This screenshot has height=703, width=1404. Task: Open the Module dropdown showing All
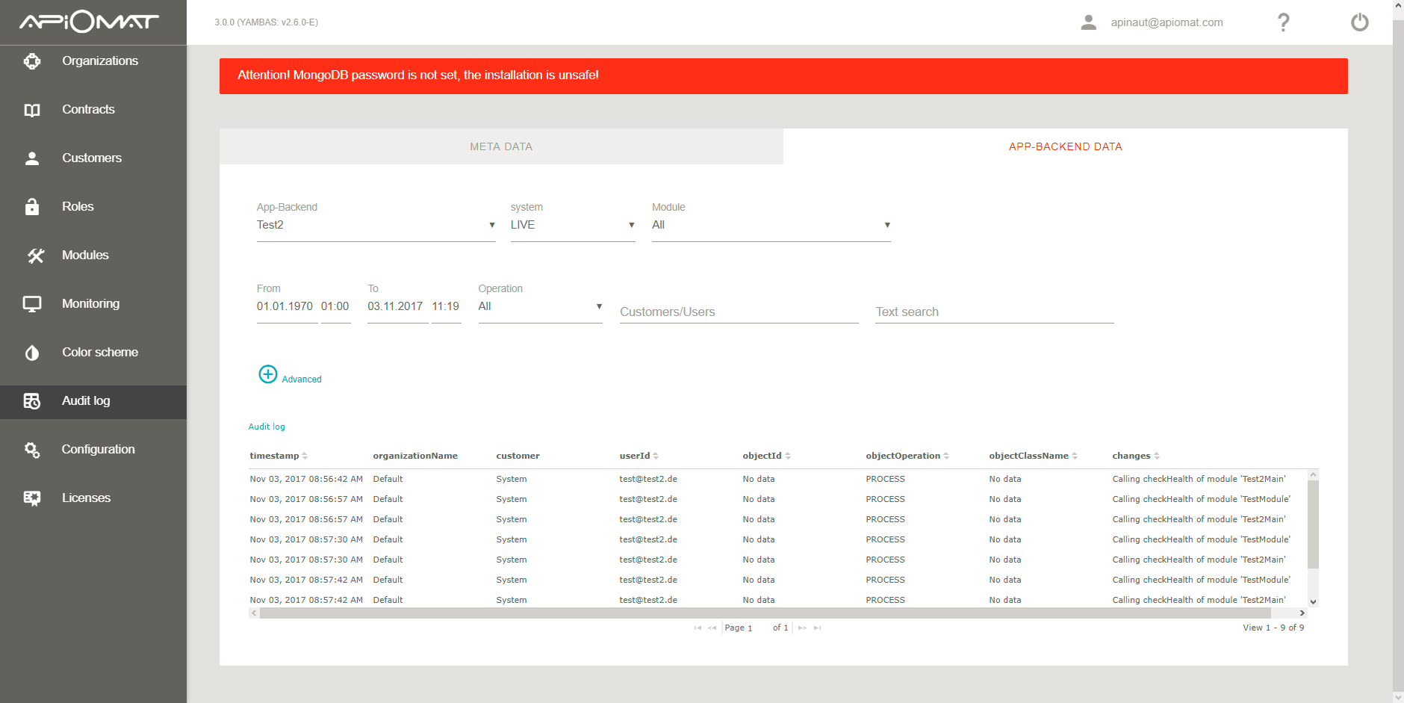771,226
